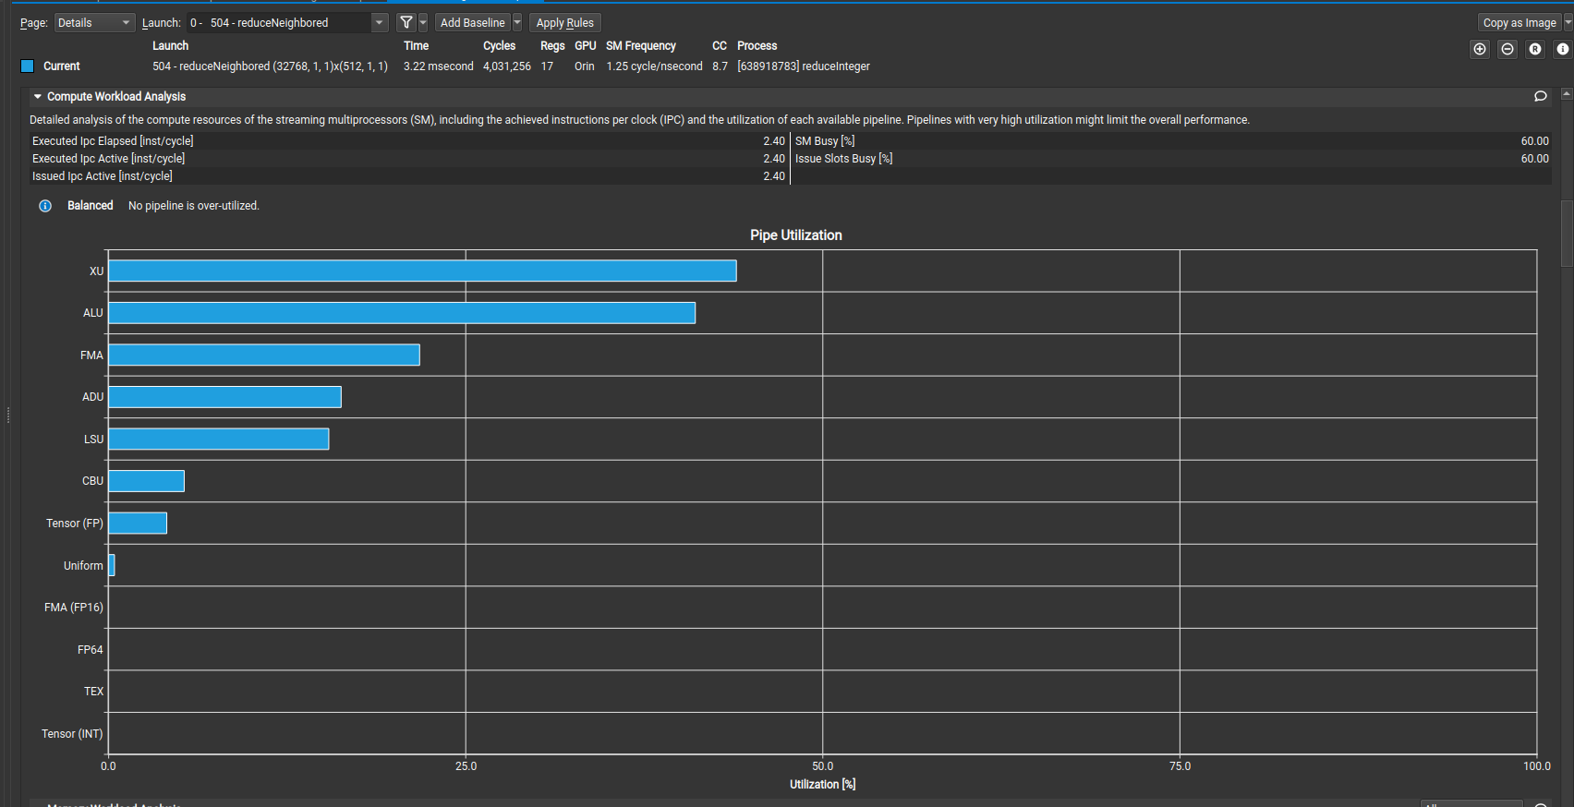Open the Copy as Image dropdown arrow
This screenshot has width=1574, height=807.
[1568, 22]
